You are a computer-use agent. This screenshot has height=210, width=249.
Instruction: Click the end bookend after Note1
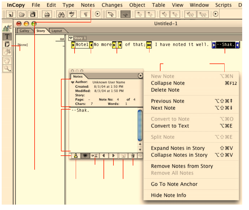coord(91,45)
